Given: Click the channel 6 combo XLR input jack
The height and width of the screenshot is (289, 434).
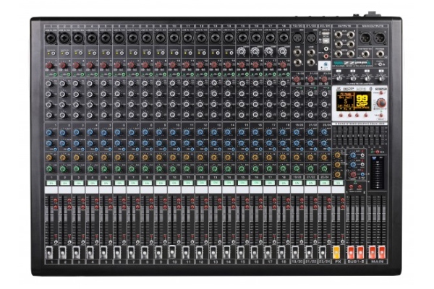Looking at the screenshot, I should click(x=119, y=38).
